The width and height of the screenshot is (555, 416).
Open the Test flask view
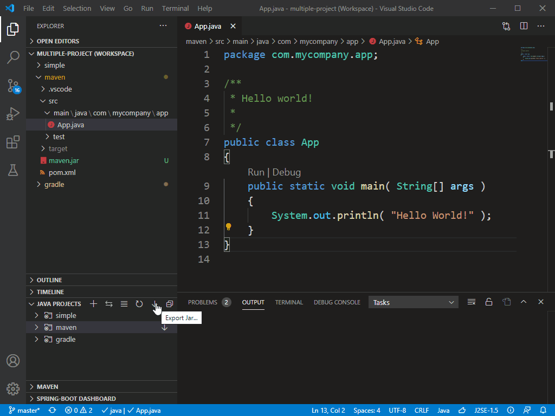pos(13,170)
